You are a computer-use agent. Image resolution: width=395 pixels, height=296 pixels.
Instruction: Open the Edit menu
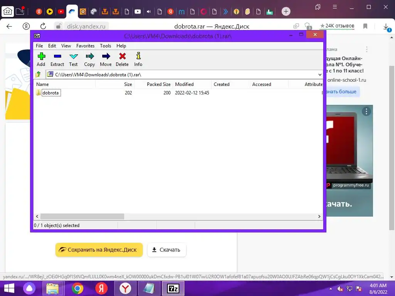52,46
